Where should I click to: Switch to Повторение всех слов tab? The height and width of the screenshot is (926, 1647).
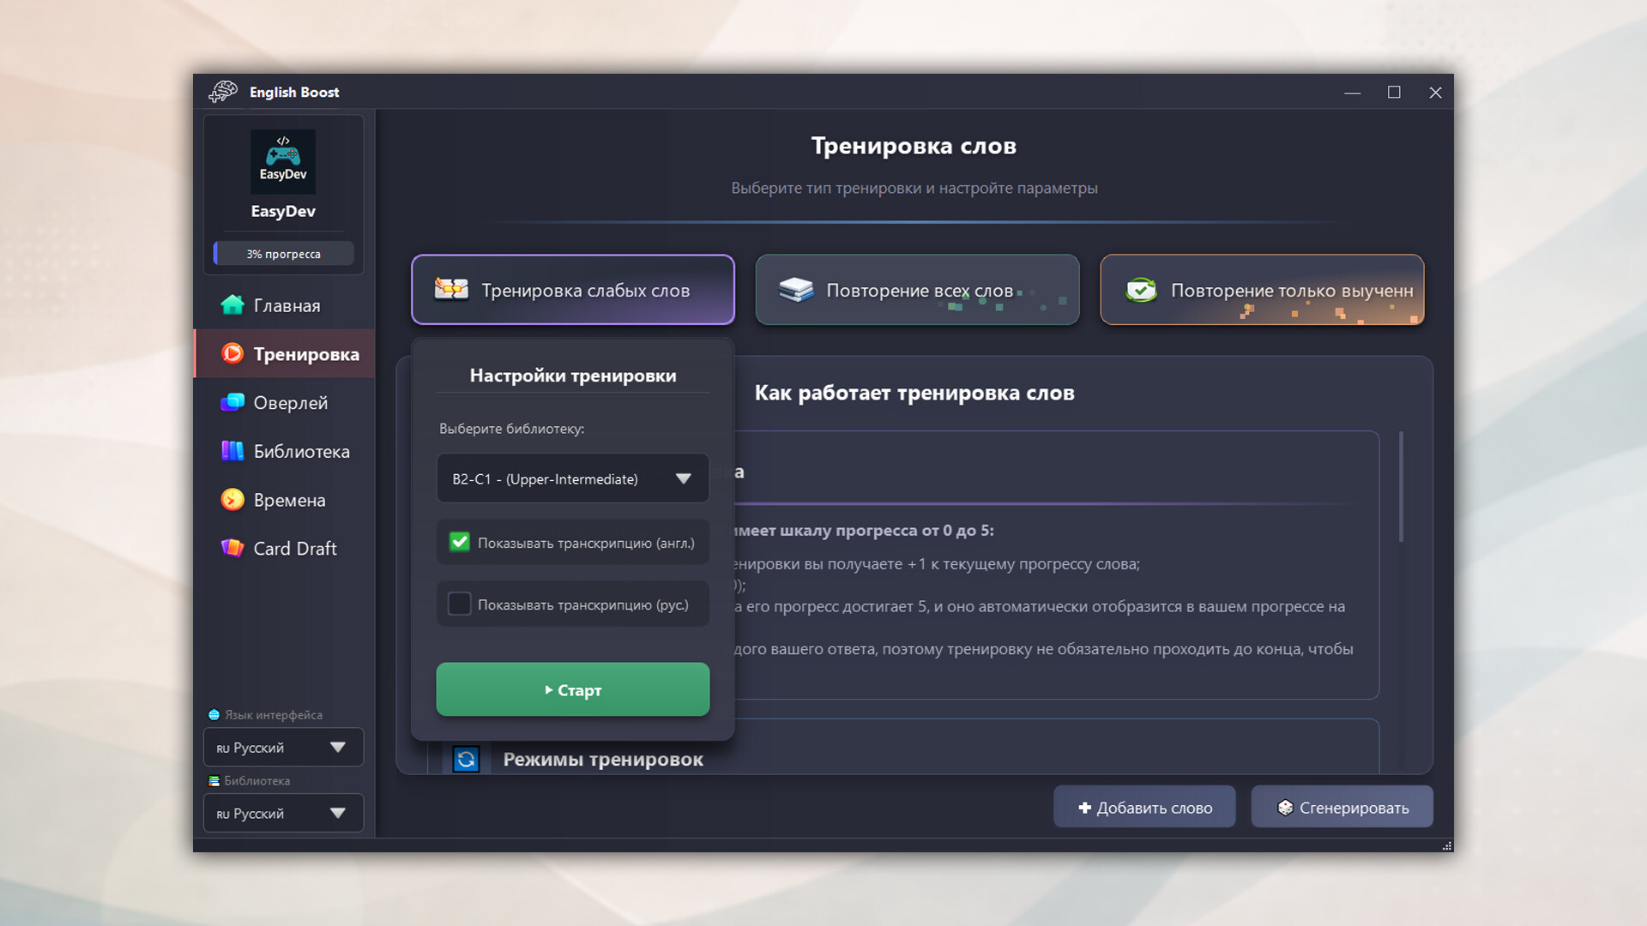coord(917,290)
